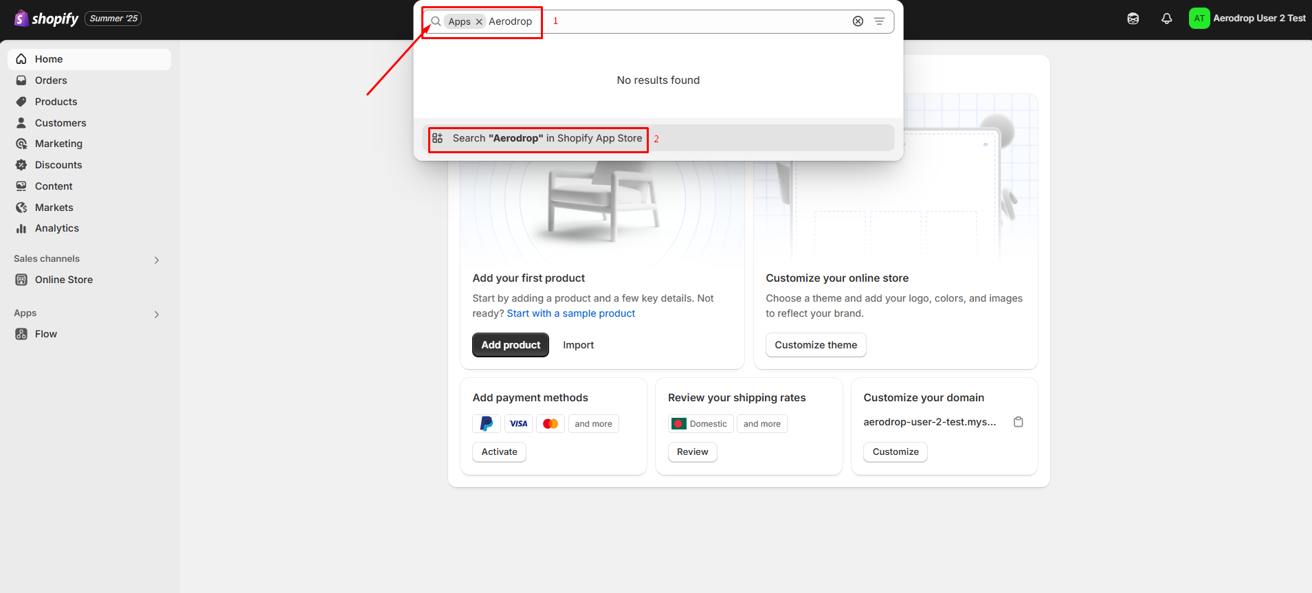Viewport: 1312px width, 593px height.
Task: Search Aerodrop in Shopify App Store
Action: tap(658, 138)
